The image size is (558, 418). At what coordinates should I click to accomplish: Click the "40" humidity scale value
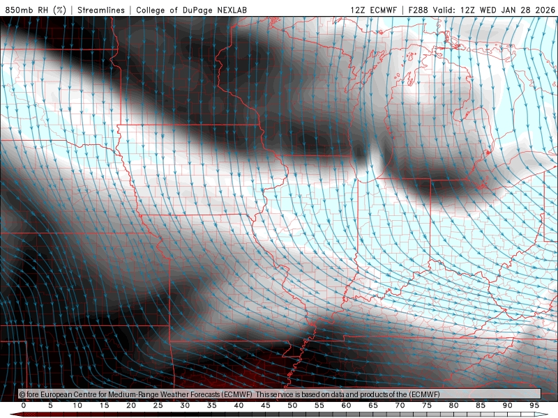(239, 405)
